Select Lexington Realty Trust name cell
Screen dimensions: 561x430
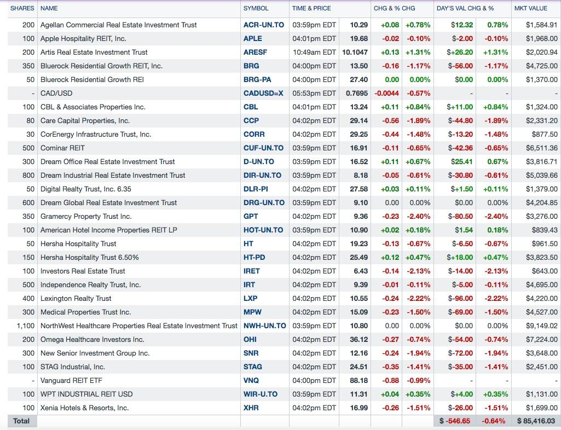coord(76,298)
